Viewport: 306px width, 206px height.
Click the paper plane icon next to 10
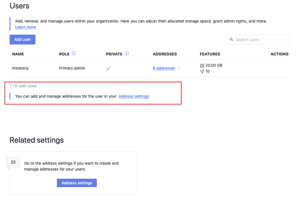click(202, 71)
